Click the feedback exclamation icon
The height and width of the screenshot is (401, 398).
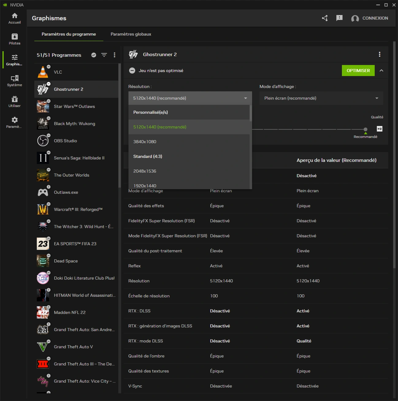[339, 18]
